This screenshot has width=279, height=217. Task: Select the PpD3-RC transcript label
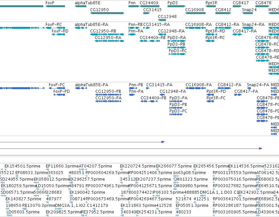tap(178, 51)
